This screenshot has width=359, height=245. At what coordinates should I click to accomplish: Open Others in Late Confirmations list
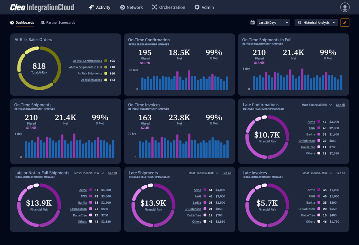pos(311,153)
